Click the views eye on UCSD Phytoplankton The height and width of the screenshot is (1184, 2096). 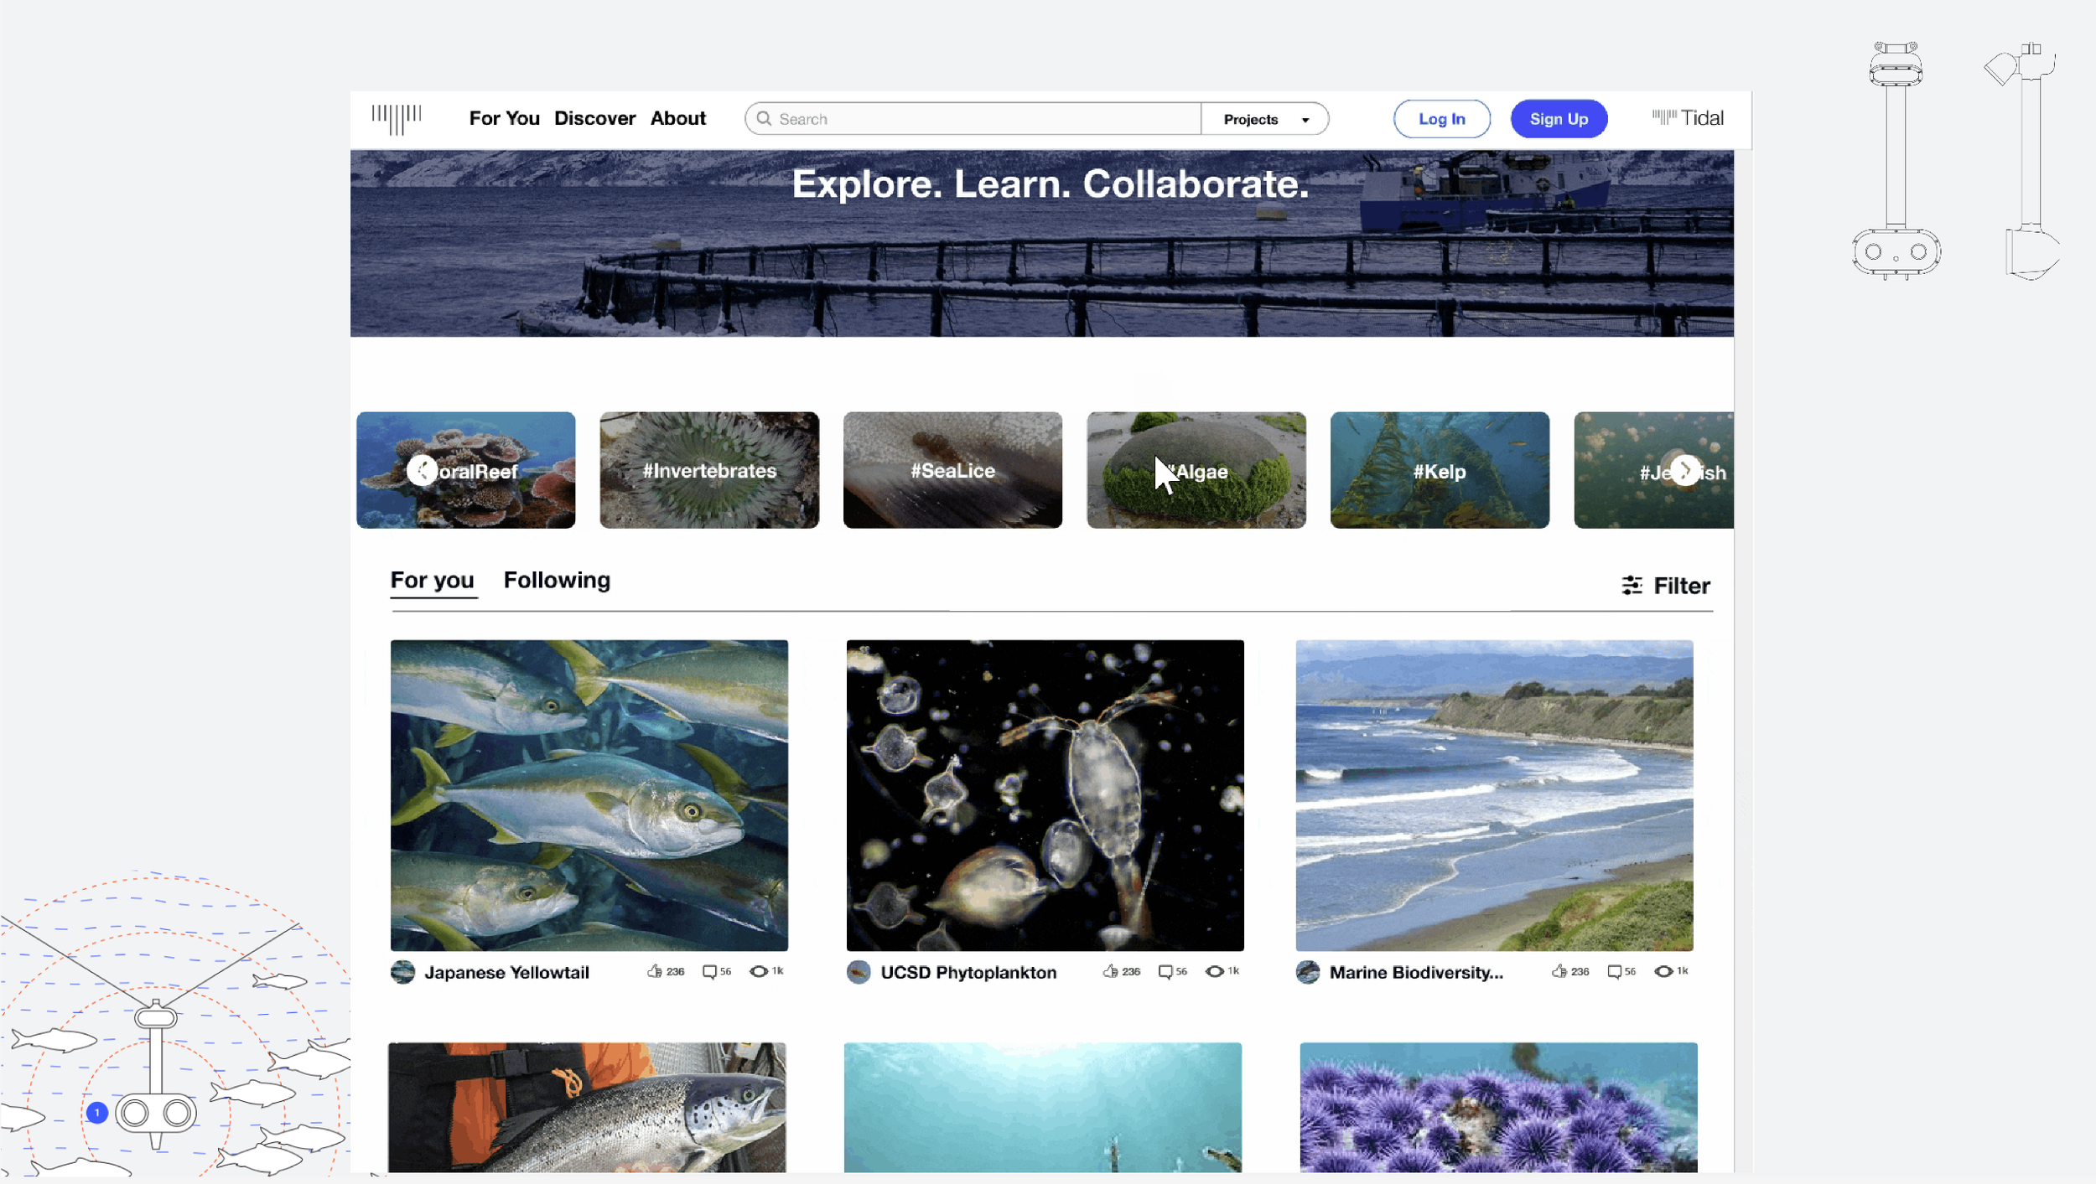pos(1215,971)
